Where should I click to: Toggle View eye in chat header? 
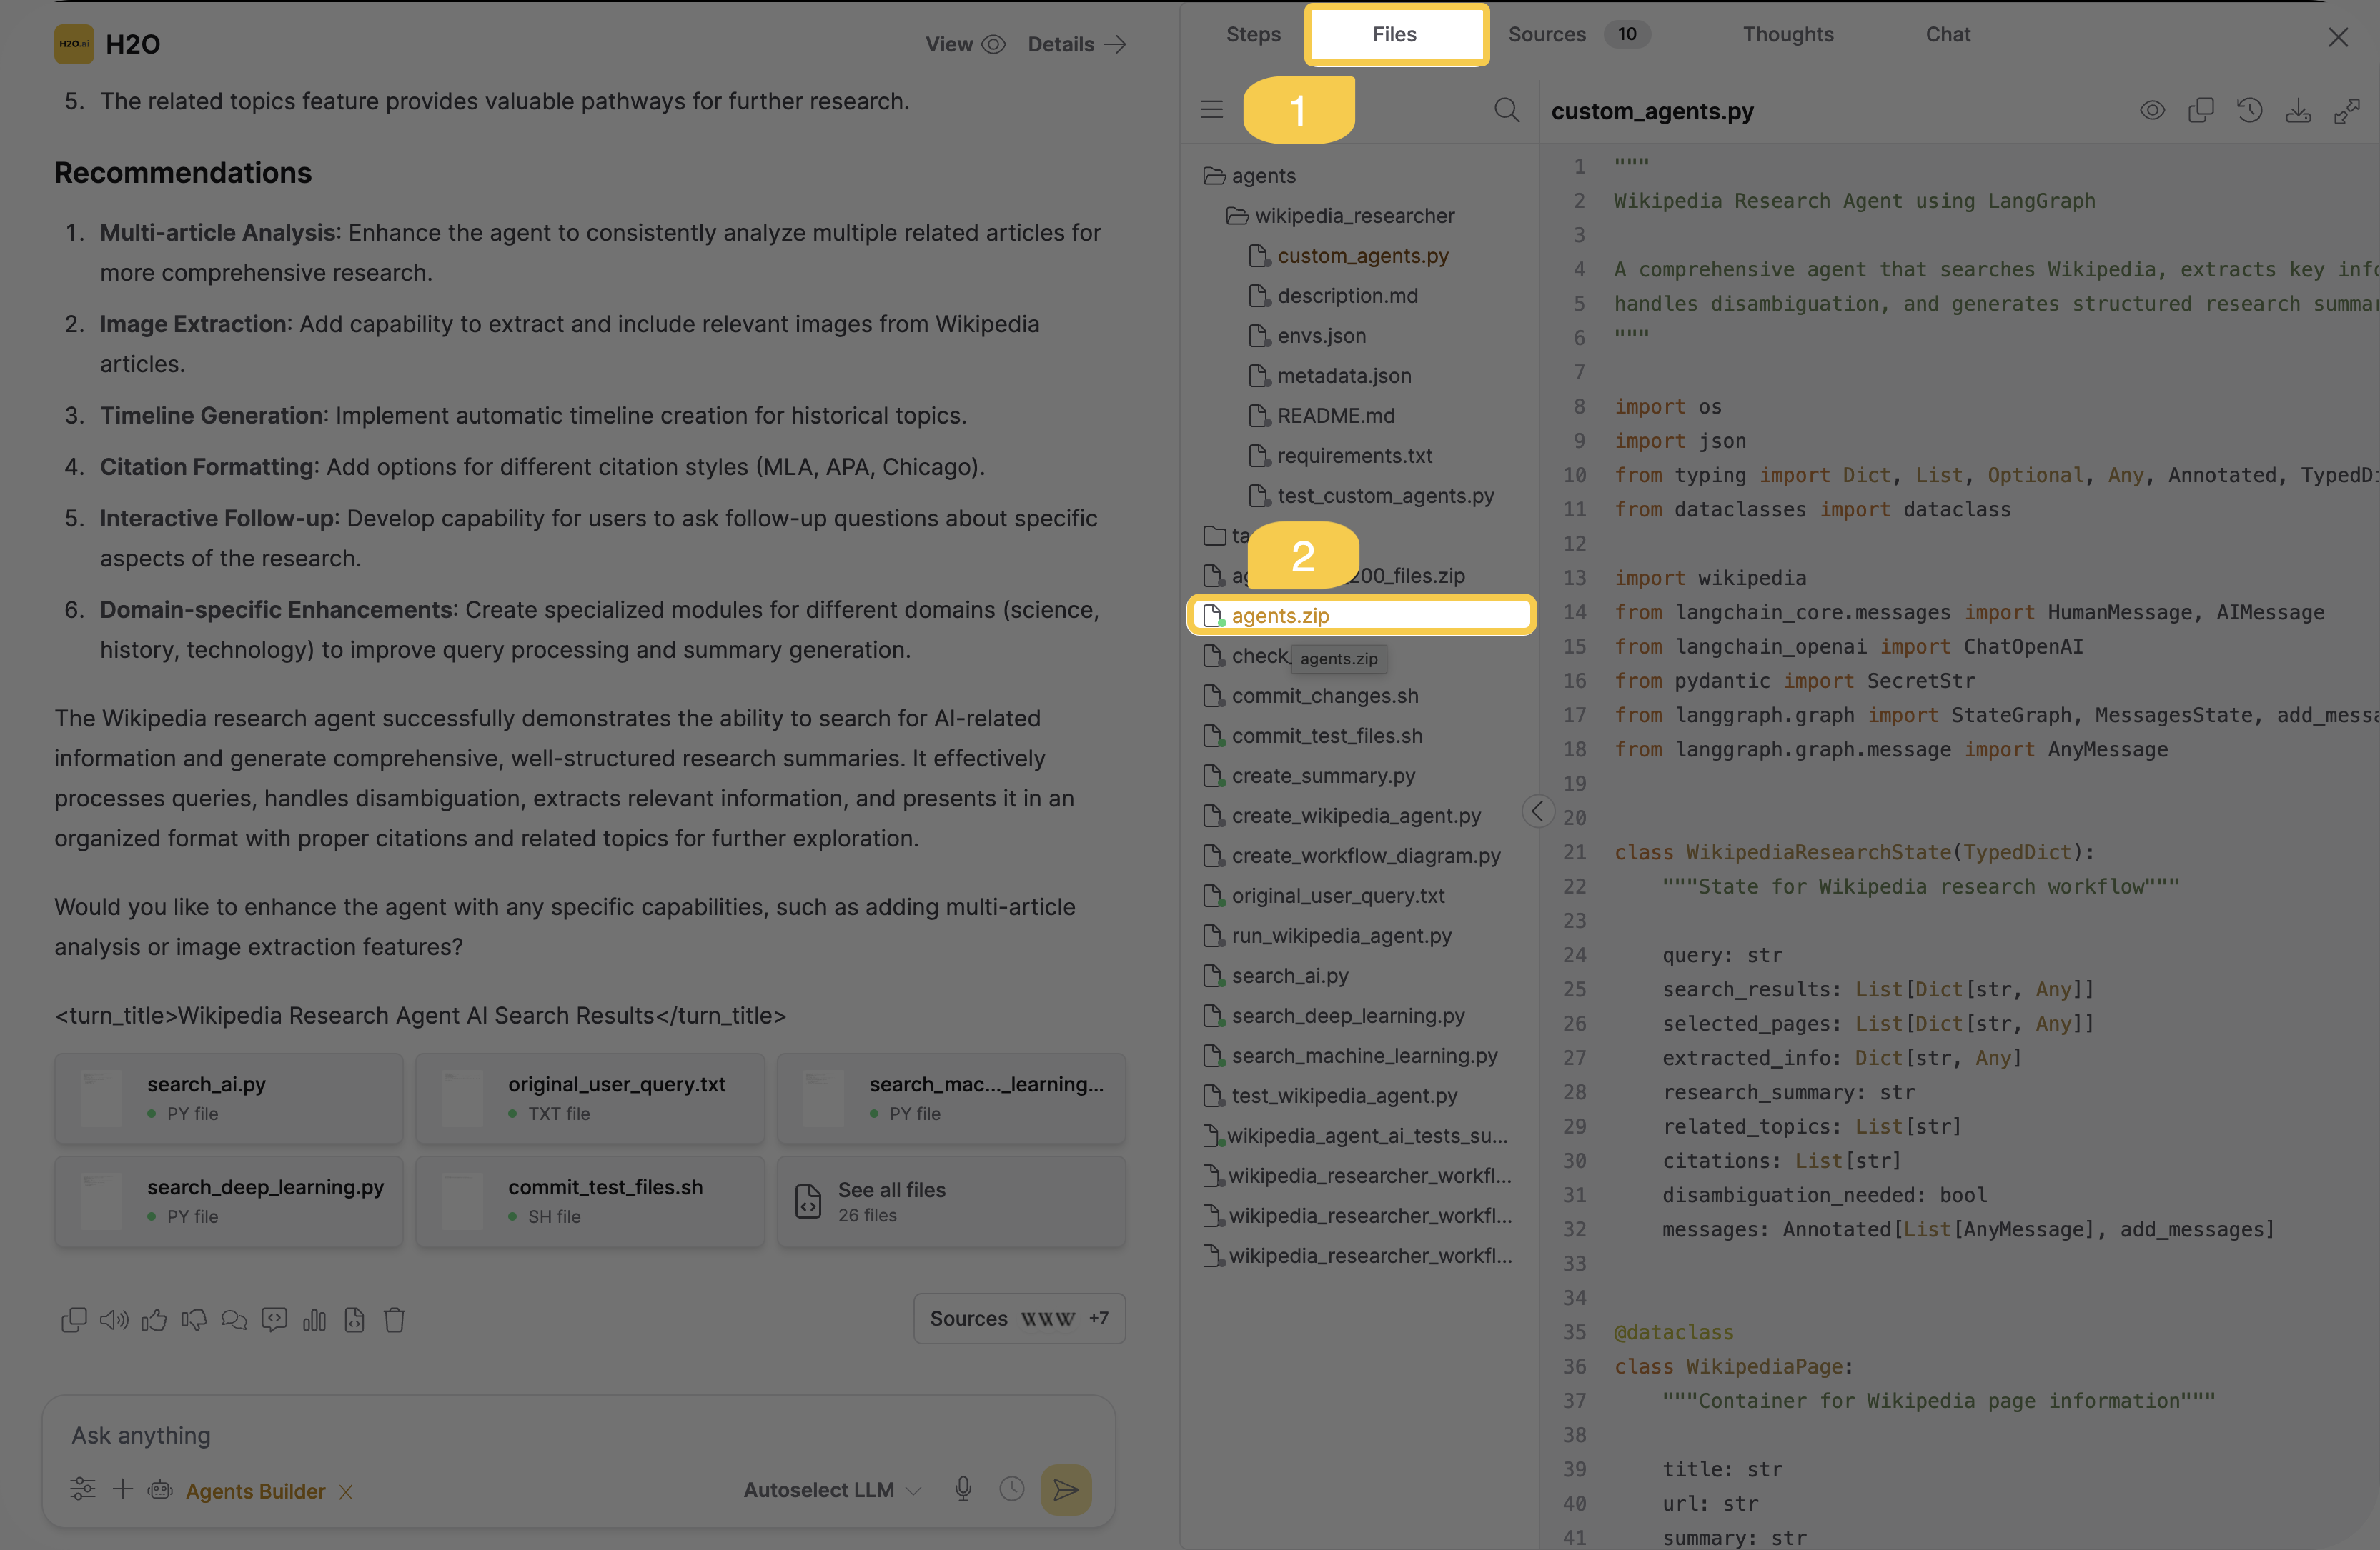992,44
